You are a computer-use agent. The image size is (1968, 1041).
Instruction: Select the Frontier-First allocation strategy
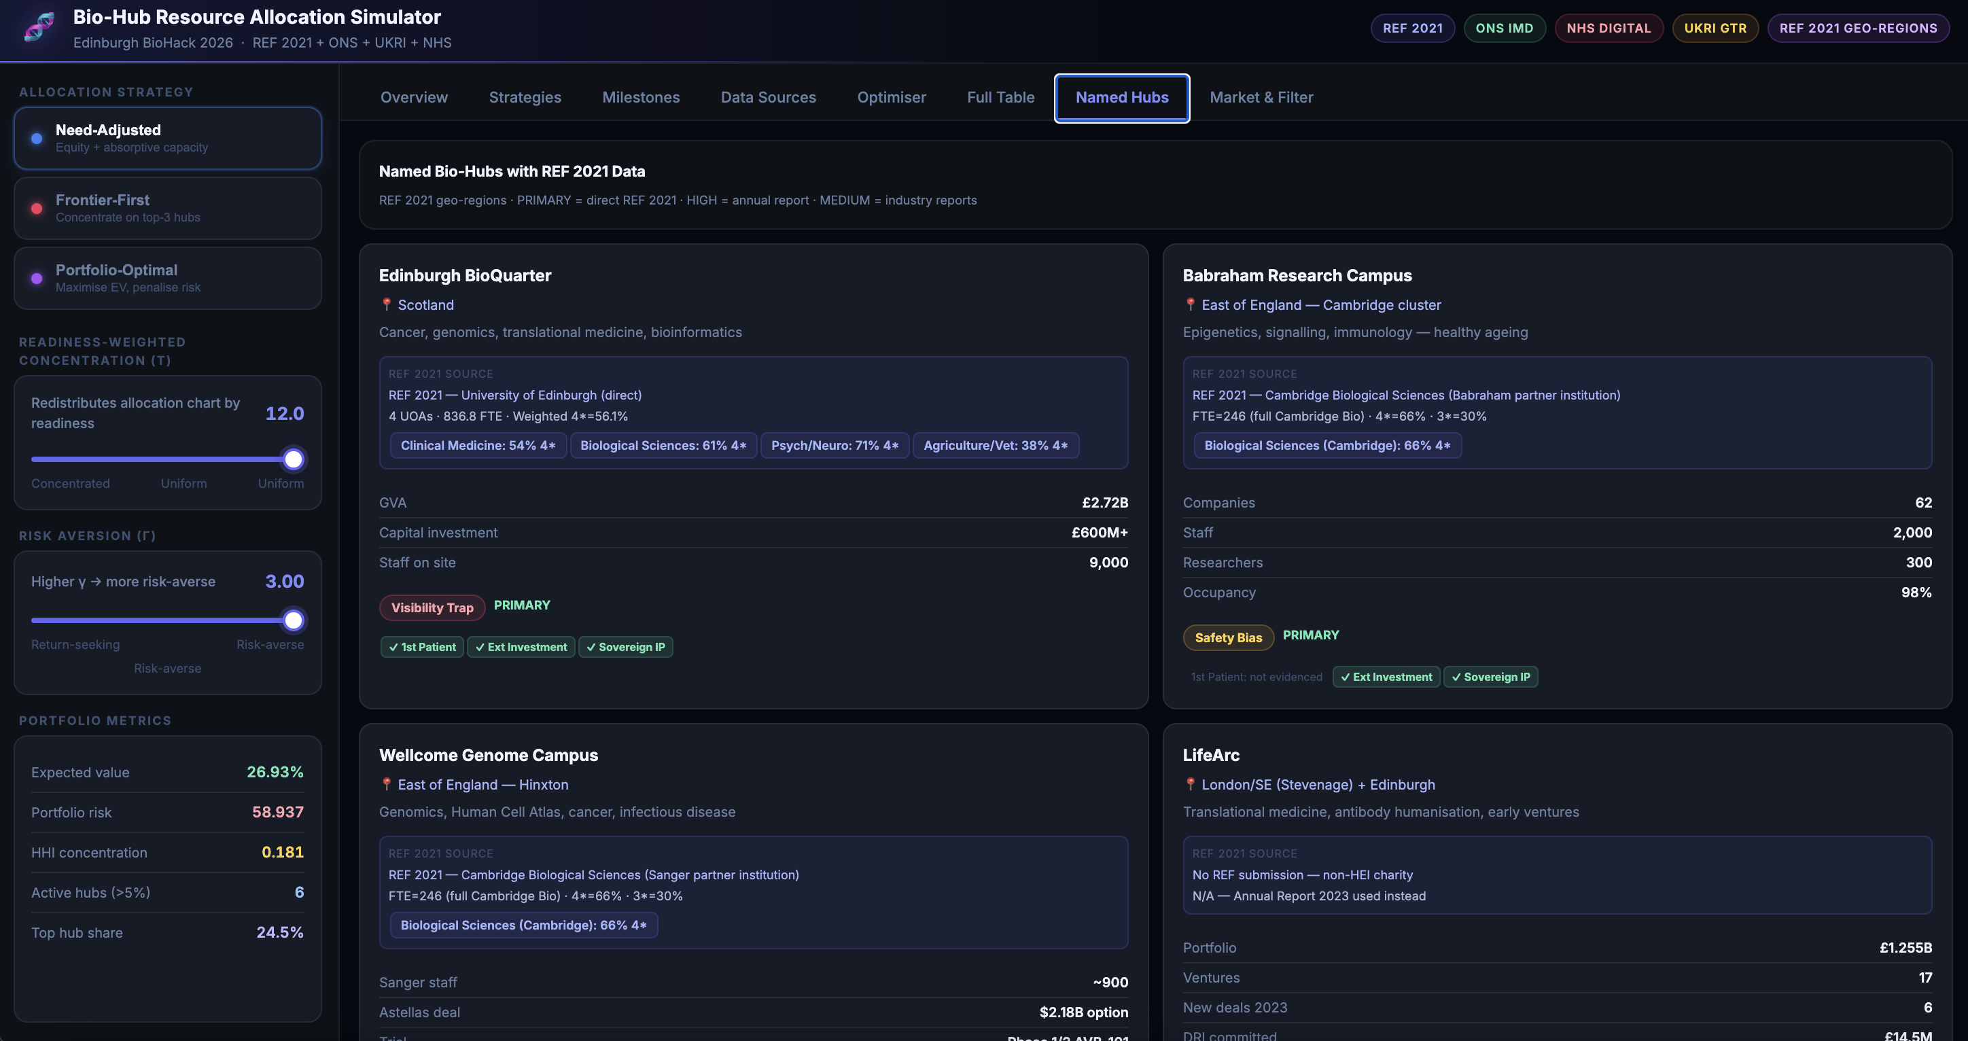[x=167, y=208]
